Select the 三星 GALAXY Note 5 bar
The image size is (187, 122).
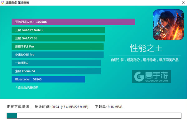coord(58,30)
